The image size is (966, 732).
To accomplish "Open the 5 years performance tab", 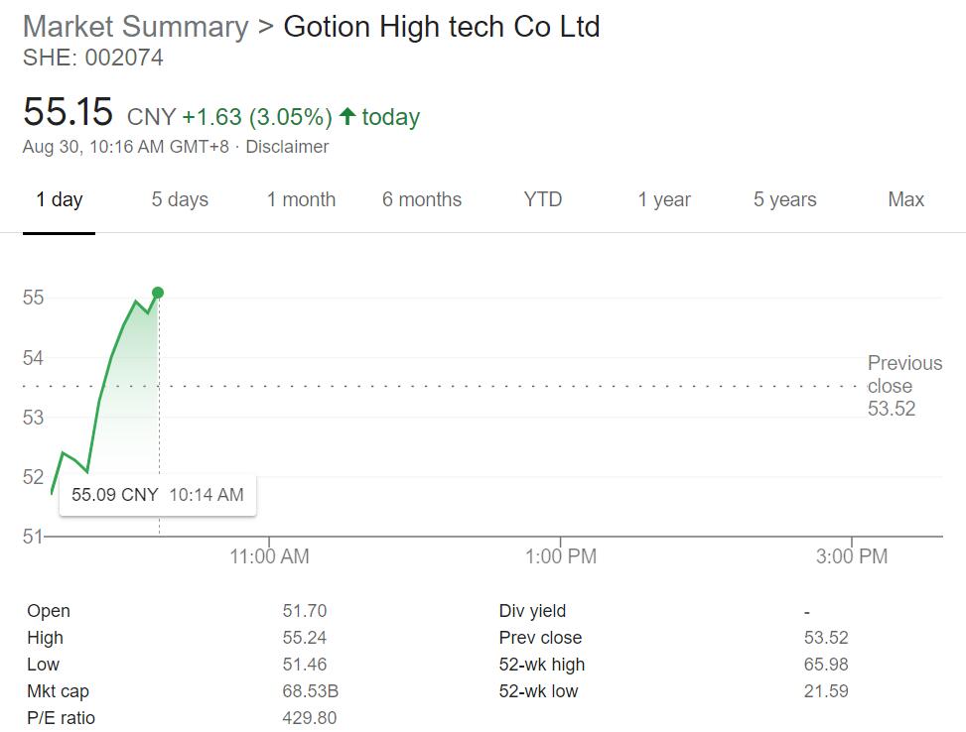I will [785, 199].
